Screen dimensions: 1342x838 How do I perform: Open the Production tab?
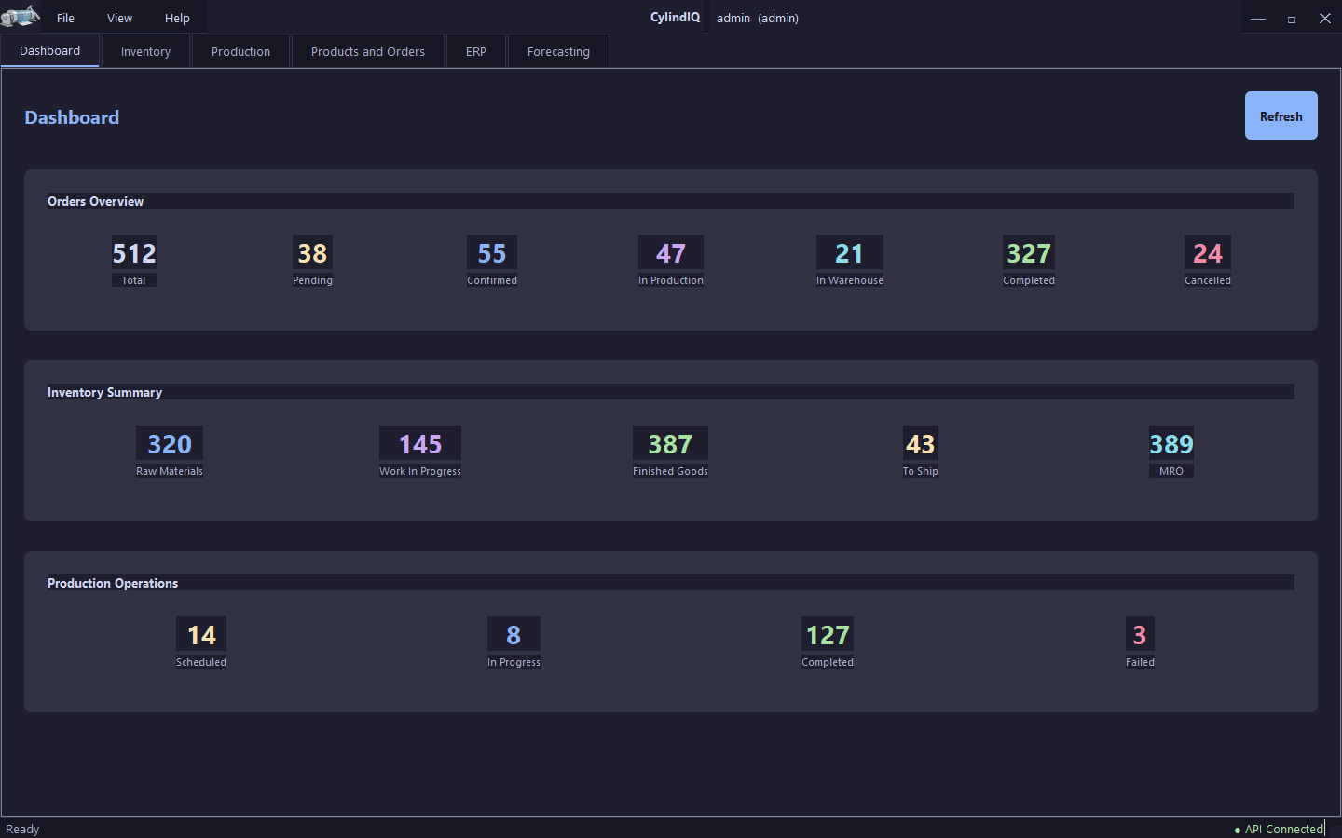click(240, 52)
